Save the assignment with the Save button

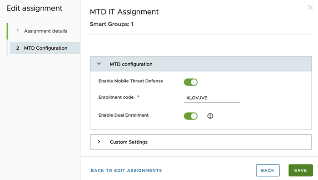pos(301,171)
